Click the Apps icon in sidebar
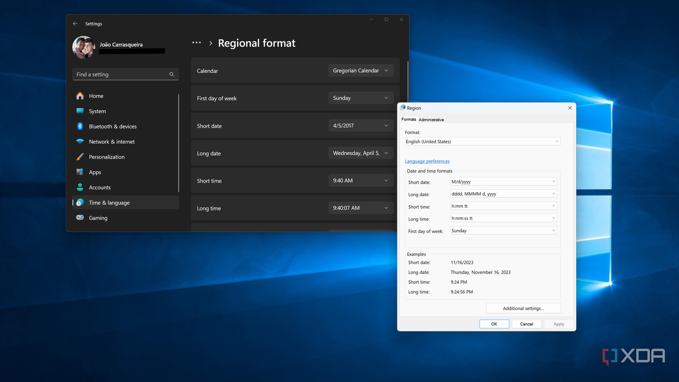The height and width of the screenshot is (382, 679). 80,172
